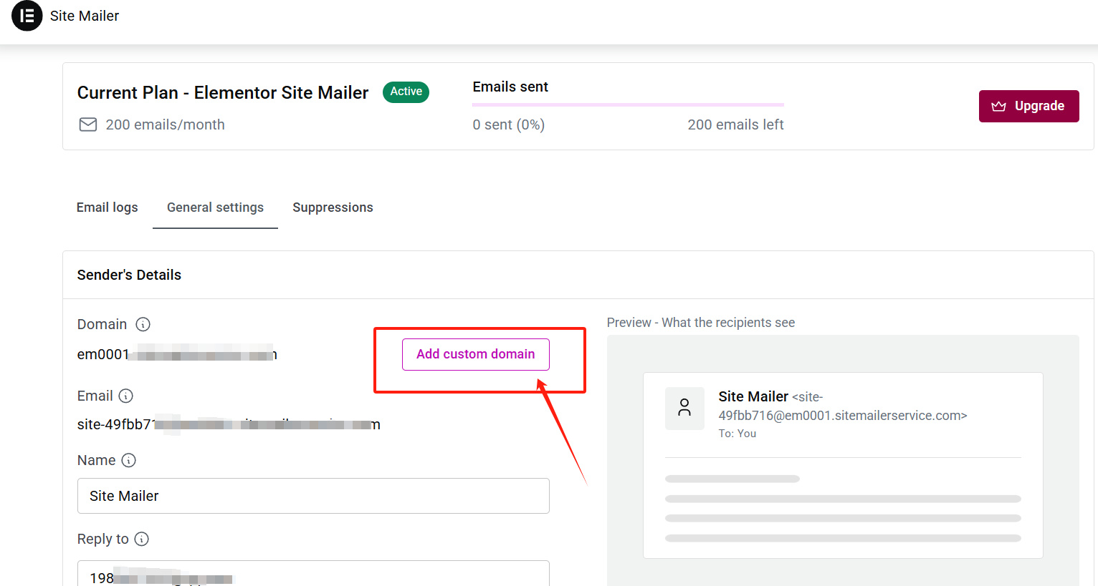Click the Emails sent progress bar
Screen dimensions: 1098x586
(x=628, y=104)
